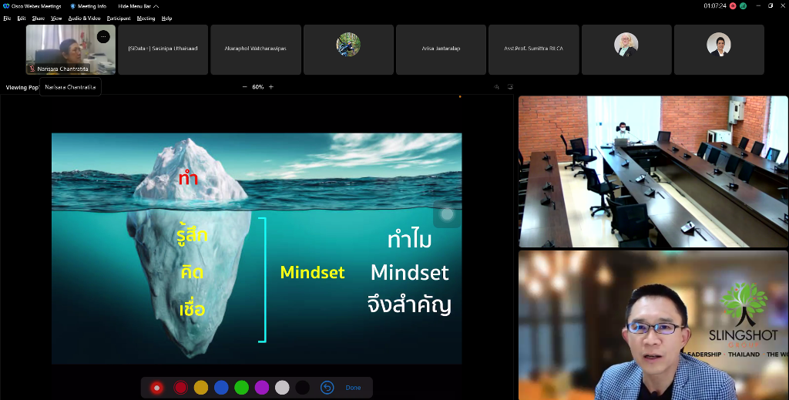
Task: Click the Slingshot speaker video
Action: pos(653,325)
